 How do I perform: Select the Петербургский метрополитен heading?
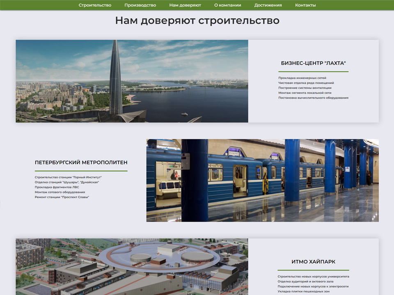tap(81, 163)
